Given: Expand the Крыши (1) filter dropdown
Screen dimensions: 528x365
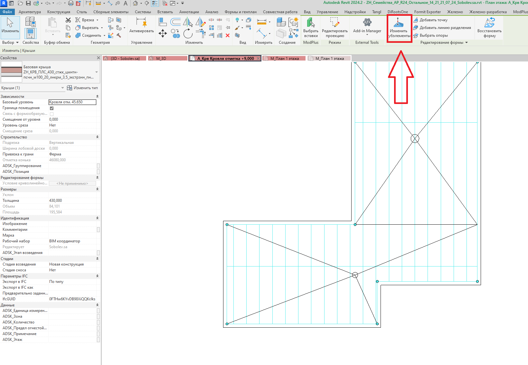Looking at the screenshot, I should coord(63,88).
